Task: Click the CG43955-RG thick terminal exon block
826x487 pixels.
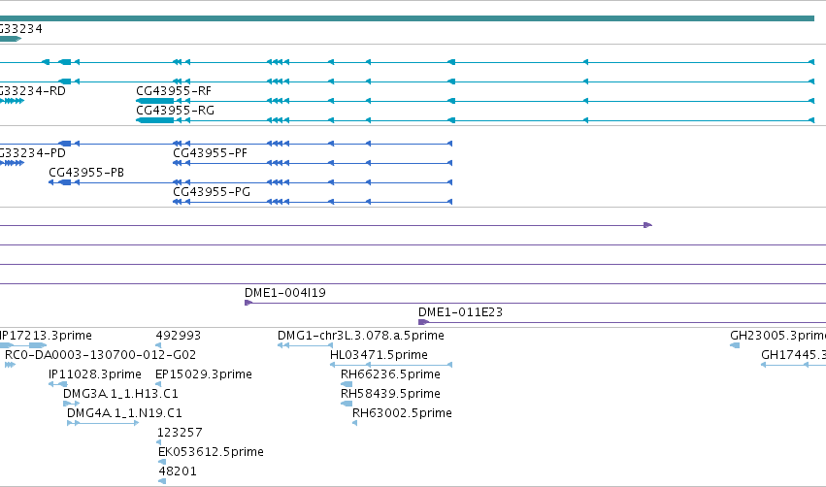Action: [155, 120]
